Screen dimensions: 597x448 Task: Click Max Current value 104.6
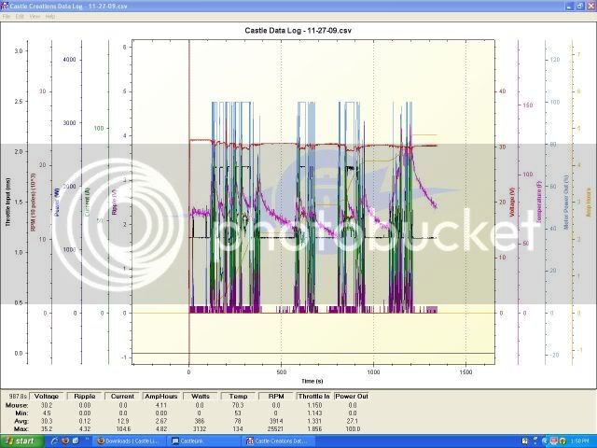point(122,429)
